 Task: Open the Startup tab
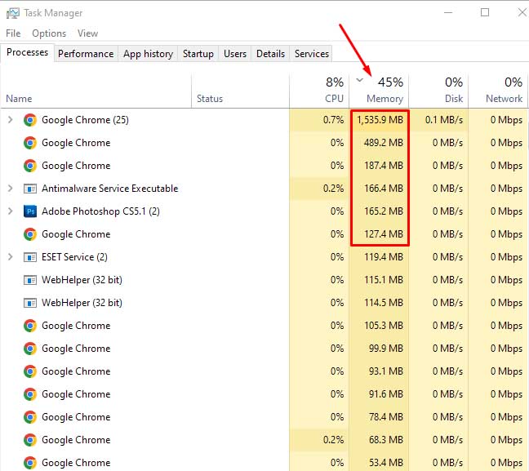[x=198, y=54]
